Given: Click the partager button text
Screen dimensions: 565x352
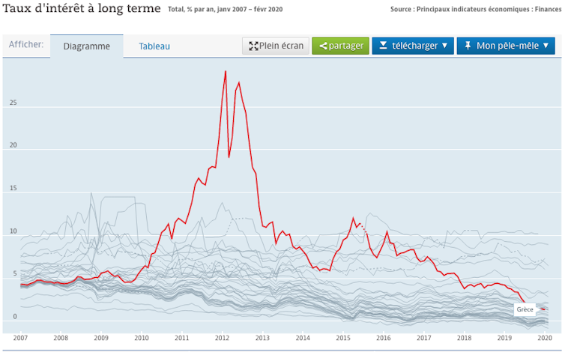Looking at the screenshot, I should 345,46.
